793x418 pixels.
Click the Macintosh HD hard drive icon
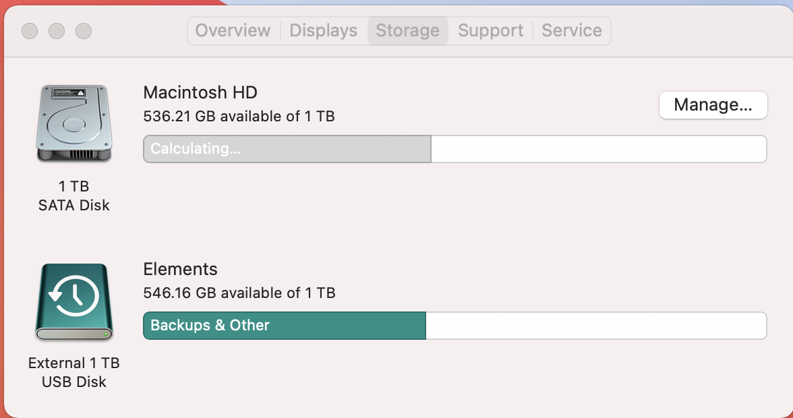point(74,123)
